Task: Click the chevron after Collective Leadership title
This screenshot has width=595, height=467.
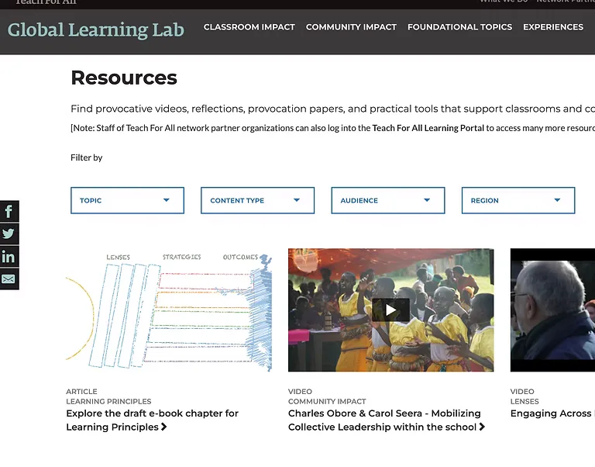Action: click(x=482, y=427)
